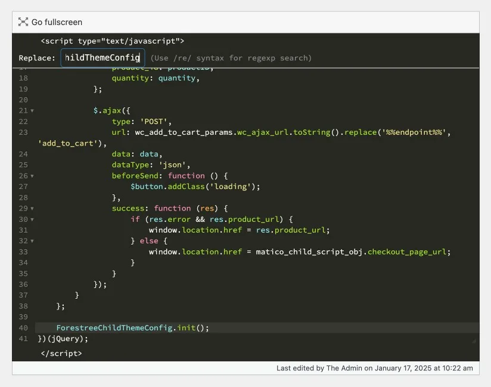Click 'matico_child_script_obj' on line 33
The width and height of the screenshot is (491, 387).
[309, 252]
